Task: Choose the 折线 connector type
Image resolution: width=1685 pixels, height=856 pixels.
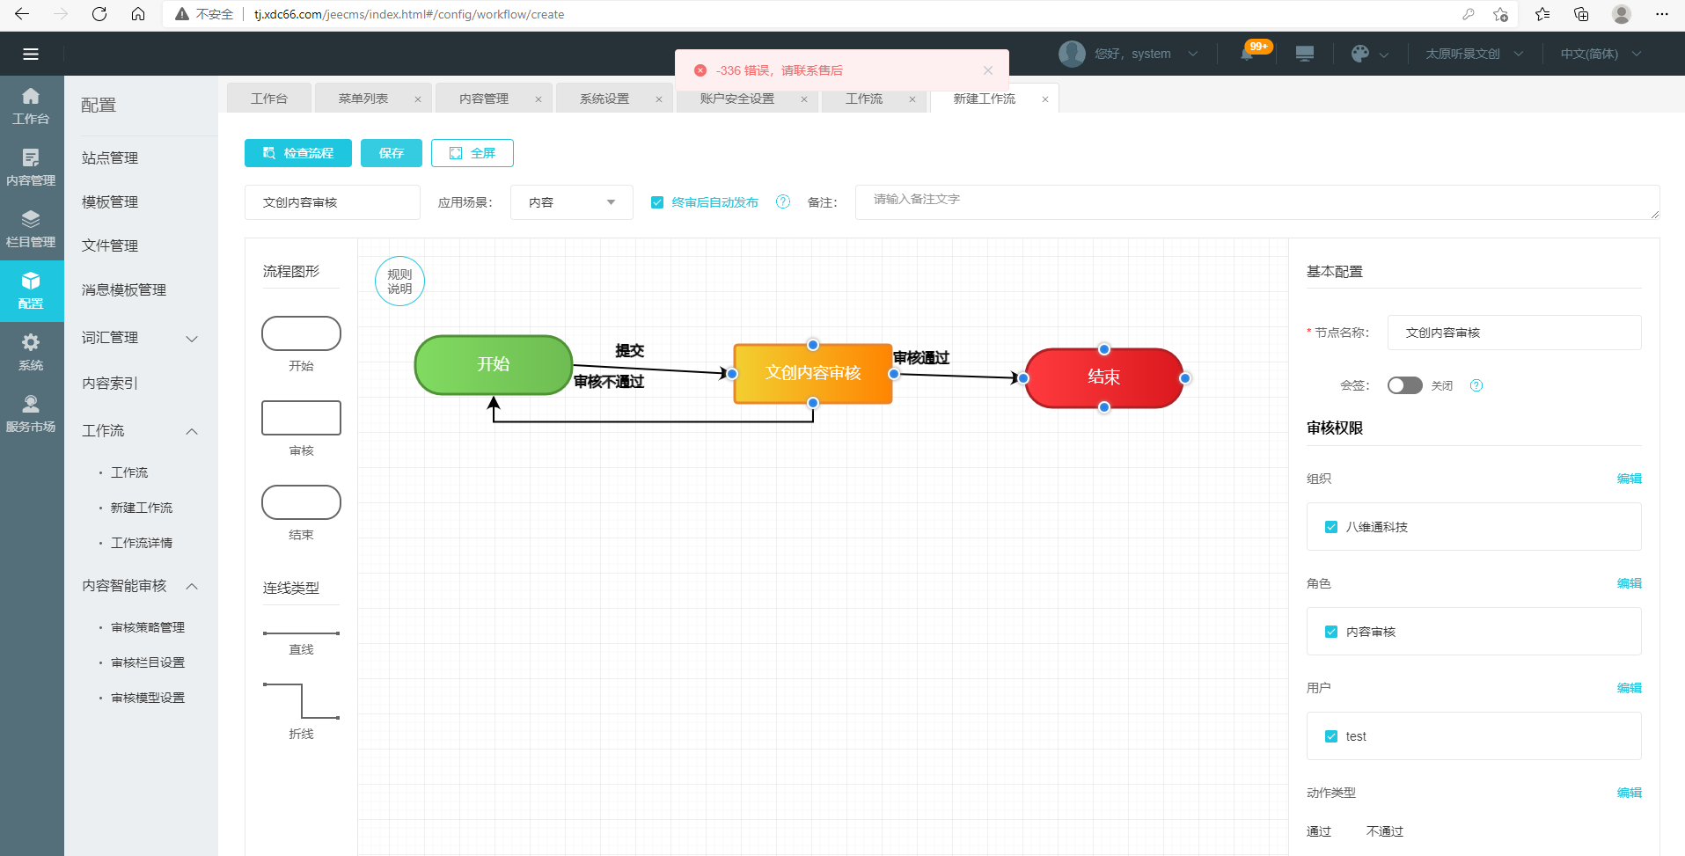Action: tap(301, 701)
